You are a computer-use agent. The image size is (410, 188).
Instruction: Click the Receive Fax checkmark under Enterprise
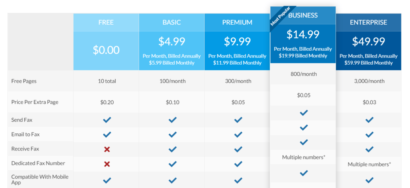point(370,149)
